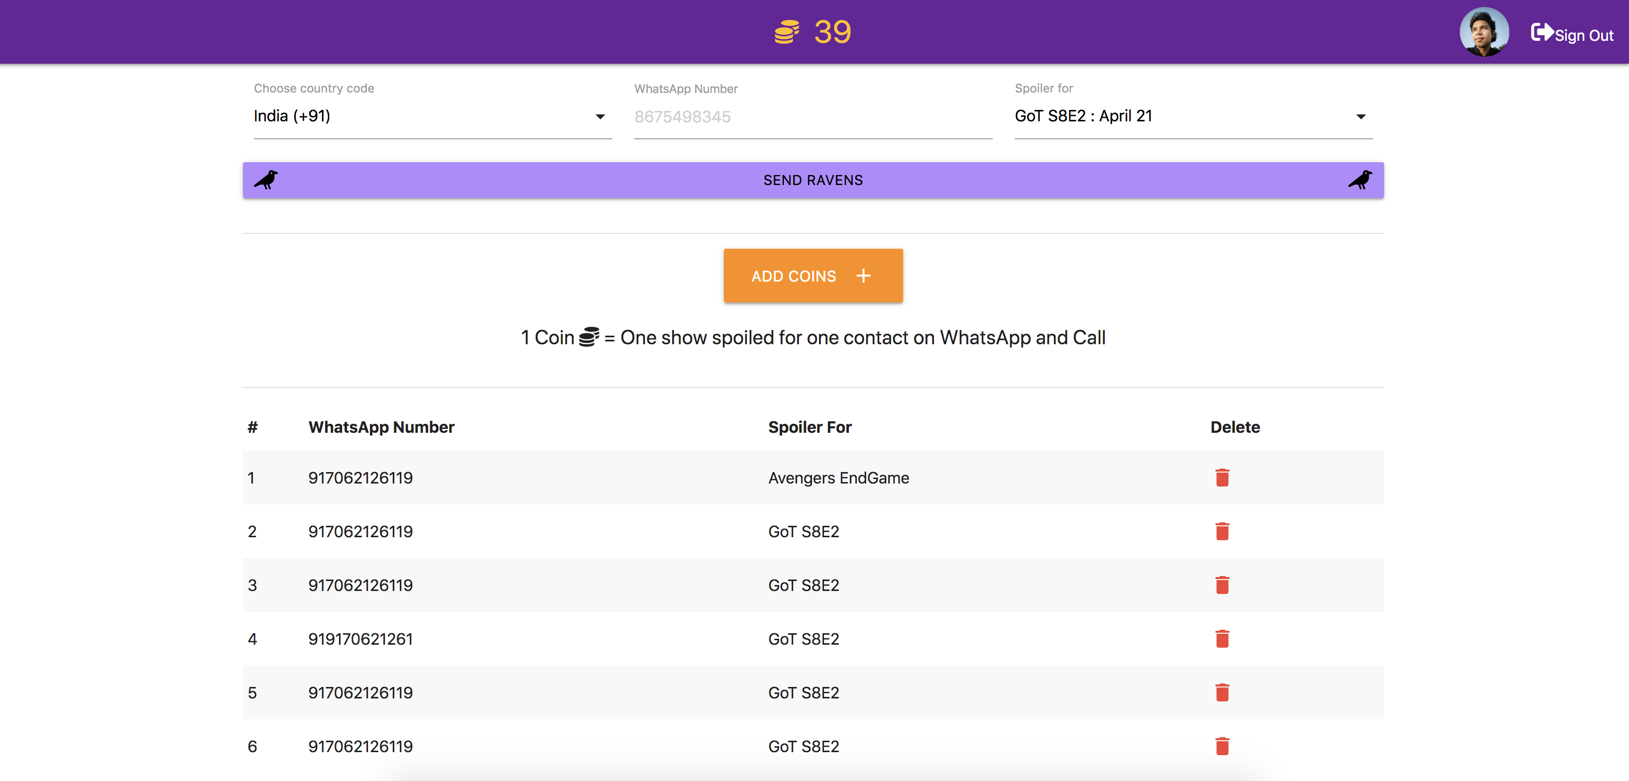Click trash icon for row 2
This screenshot has height=781, width=1629.
point(1222,531)
